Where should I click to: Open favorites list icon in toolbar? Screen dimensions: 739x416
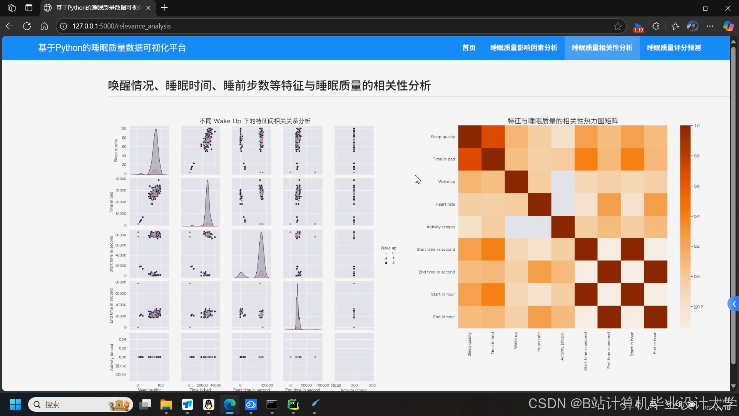675,26
